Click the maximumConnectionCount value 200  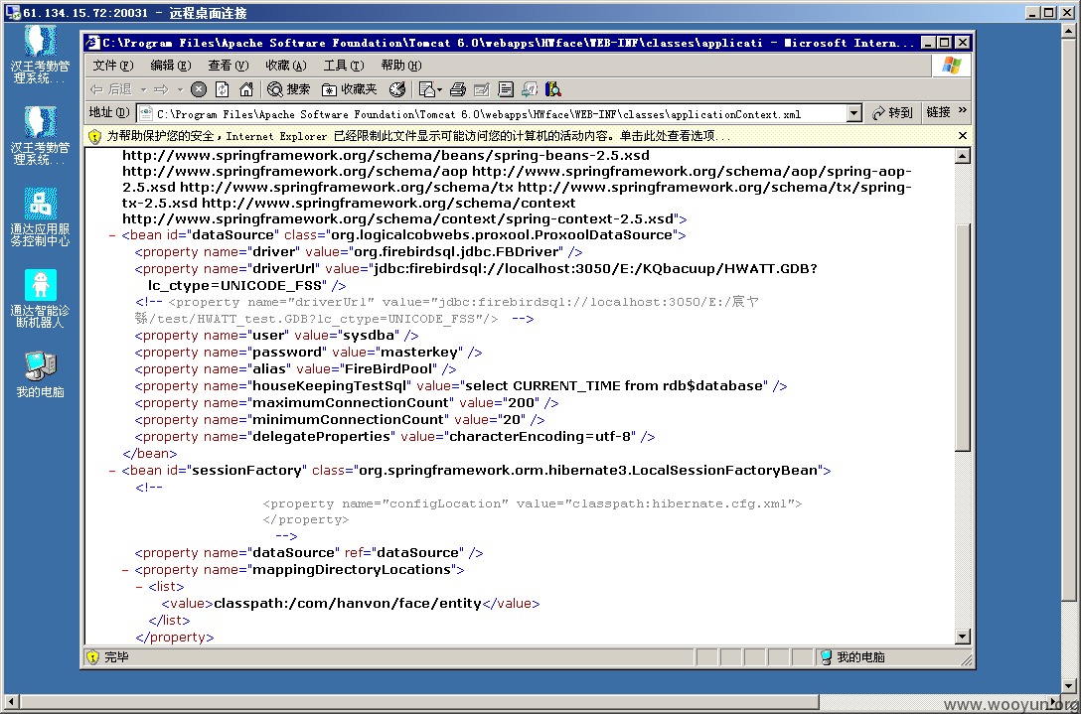pyautogui.click(x=522, y=403)
